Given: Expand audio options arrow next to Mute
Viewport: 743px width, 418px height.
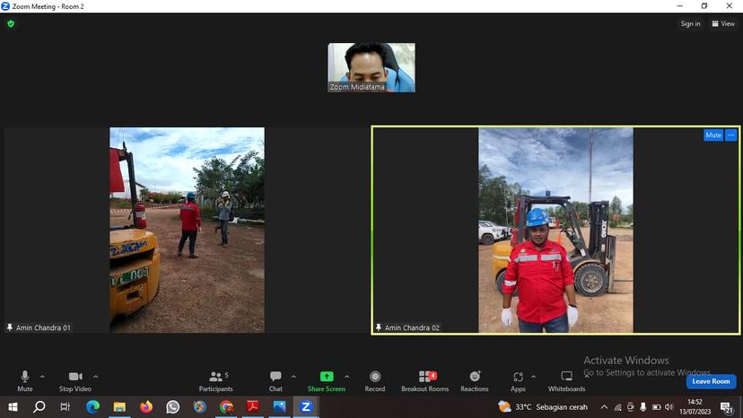Looking at the screenshot, I should tap(42, 377).
